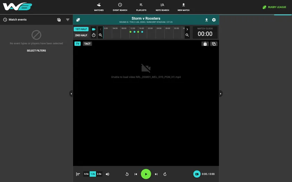Move the timeline forward with right chevron

(187, 29)
